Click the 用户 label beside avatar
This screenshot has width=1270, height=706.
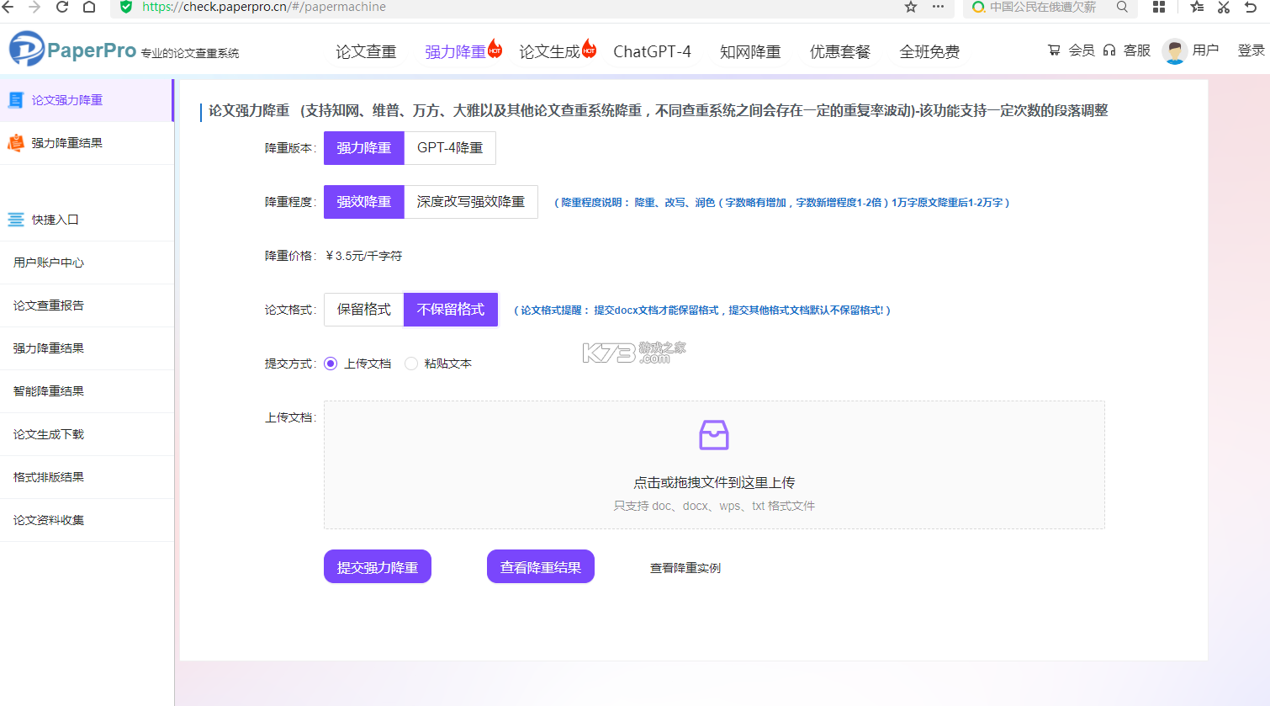(x=1205, y=50)
